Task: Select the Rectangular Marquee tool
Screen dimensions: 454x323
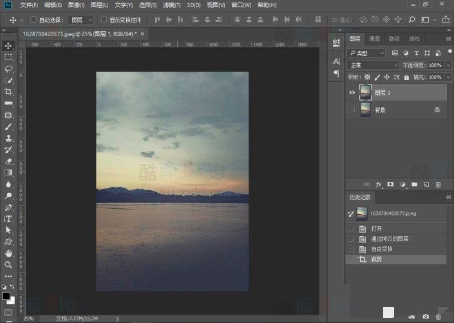Action: (x=8, y=57)
